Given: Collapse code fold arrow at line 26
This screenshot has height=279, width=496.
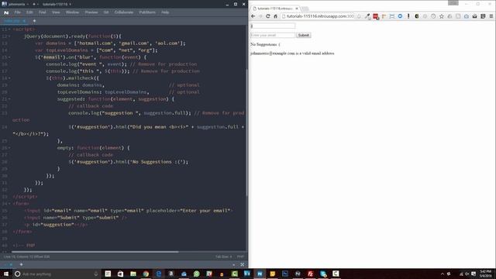Looking at the screenshot, I should (x=9, y=148).
